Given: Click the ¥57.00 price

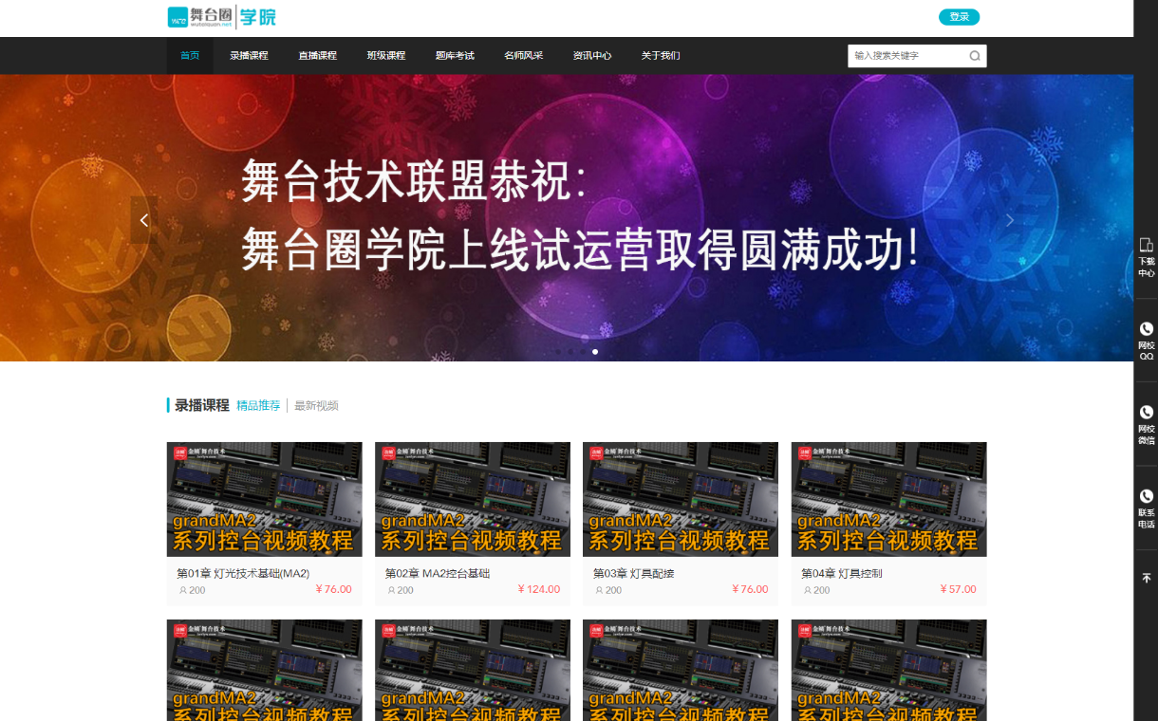Looking at the screenshot, I should coord(958,589).
